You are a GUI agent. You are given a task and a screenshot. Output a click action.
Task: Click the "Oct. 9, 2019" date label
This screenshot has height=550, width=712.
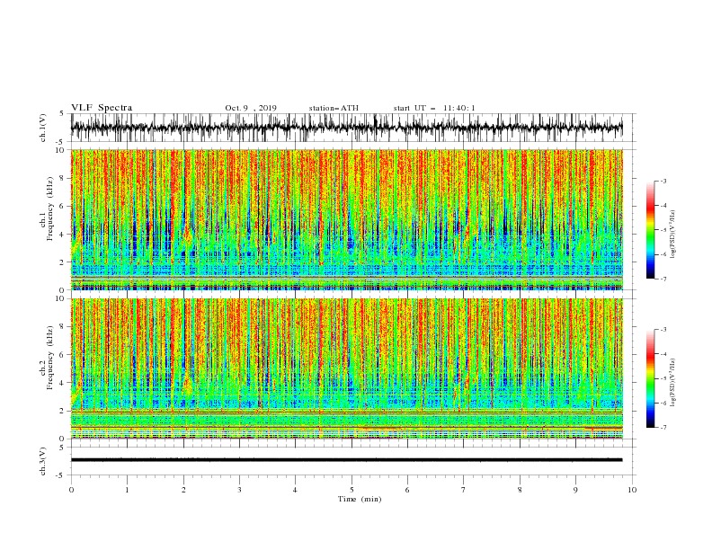(x=251, y=108)
